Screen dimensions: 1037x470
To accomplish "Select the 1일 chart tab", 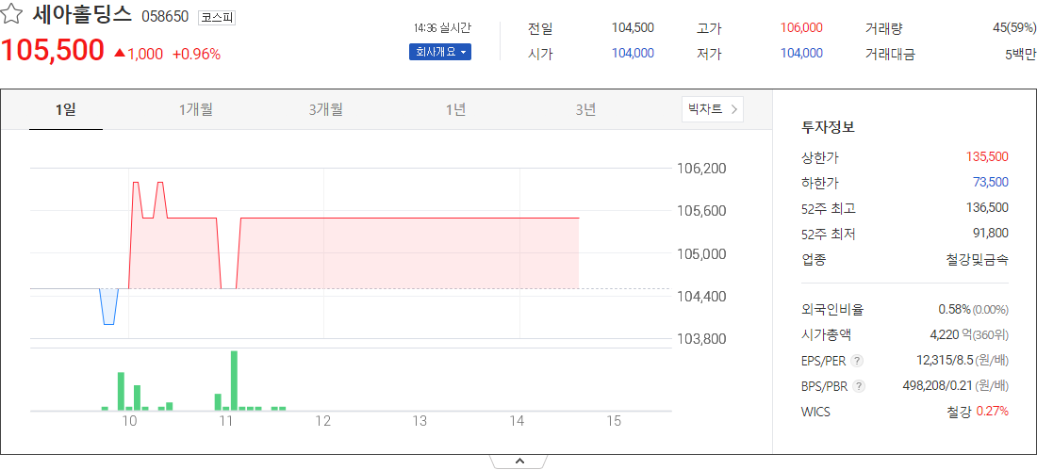I will click(65, 110).
